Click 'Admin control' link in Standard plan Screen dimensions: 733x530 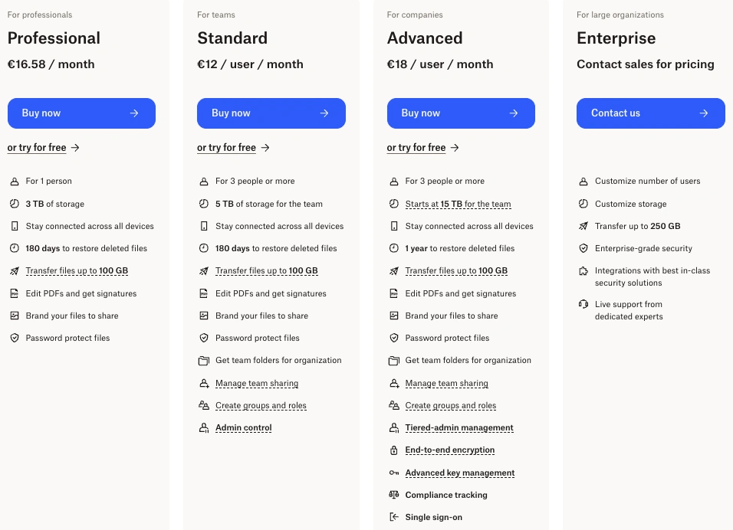point(243,428)
